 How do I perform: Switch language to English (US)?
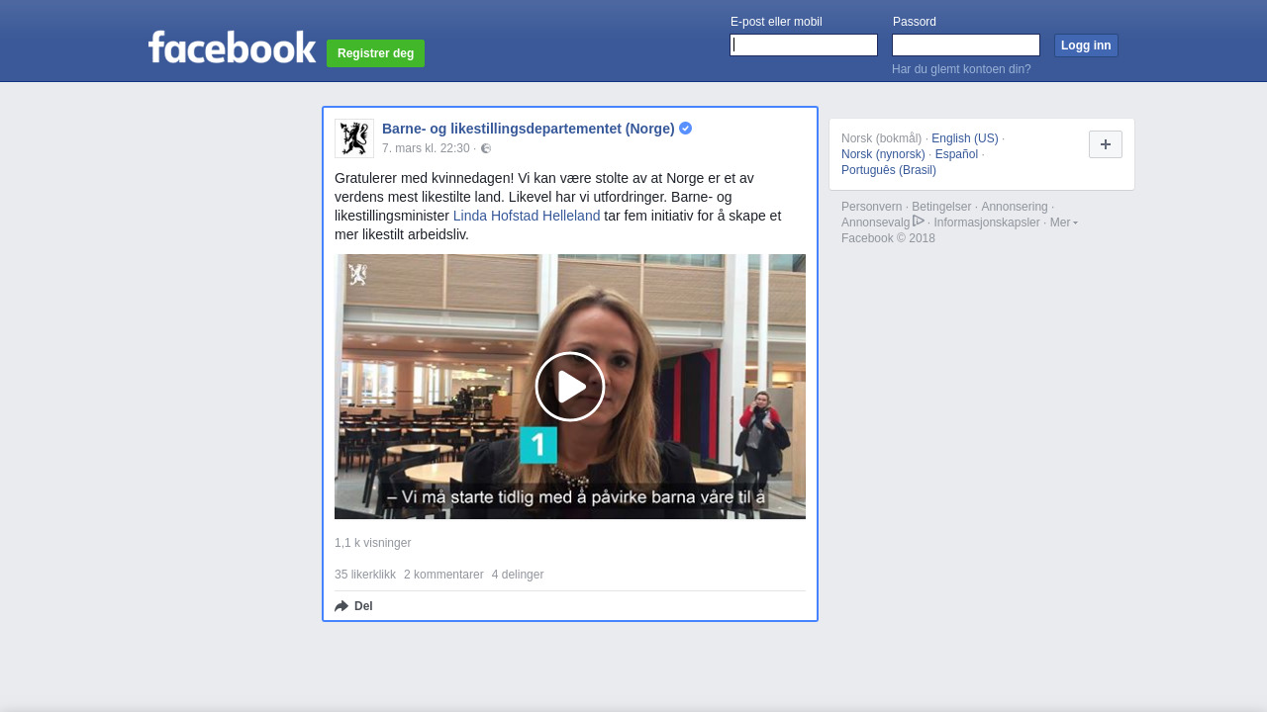pos(965,138)
